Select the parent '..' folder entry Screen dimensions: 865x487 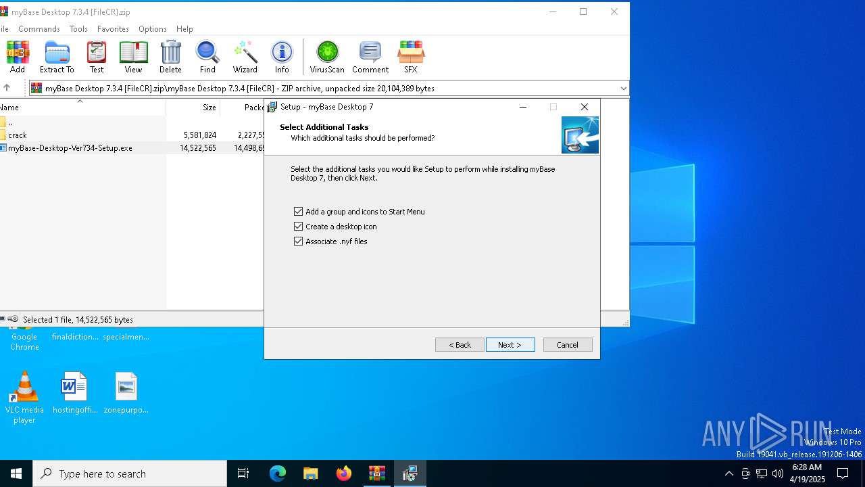click(x=132, y=122)
